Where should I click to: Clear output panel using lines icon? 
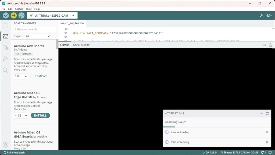[x=265, y=45]
